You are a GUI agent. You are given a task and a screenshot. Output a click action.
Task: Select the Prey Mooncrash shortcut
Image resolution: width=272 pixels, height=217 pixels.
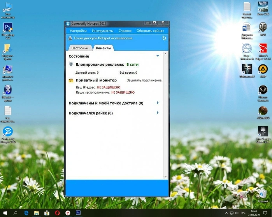(247, 52)
